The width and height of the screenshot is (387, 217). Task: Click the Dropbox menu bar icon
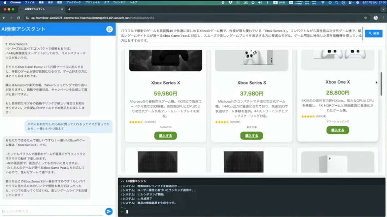click(x=230, y=2)
